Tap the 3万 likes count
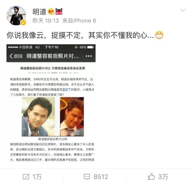 (x=163, y=177)
